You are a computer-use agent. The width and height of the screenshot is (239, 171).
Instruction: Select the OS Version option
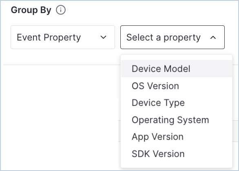(x=177, y=86)
